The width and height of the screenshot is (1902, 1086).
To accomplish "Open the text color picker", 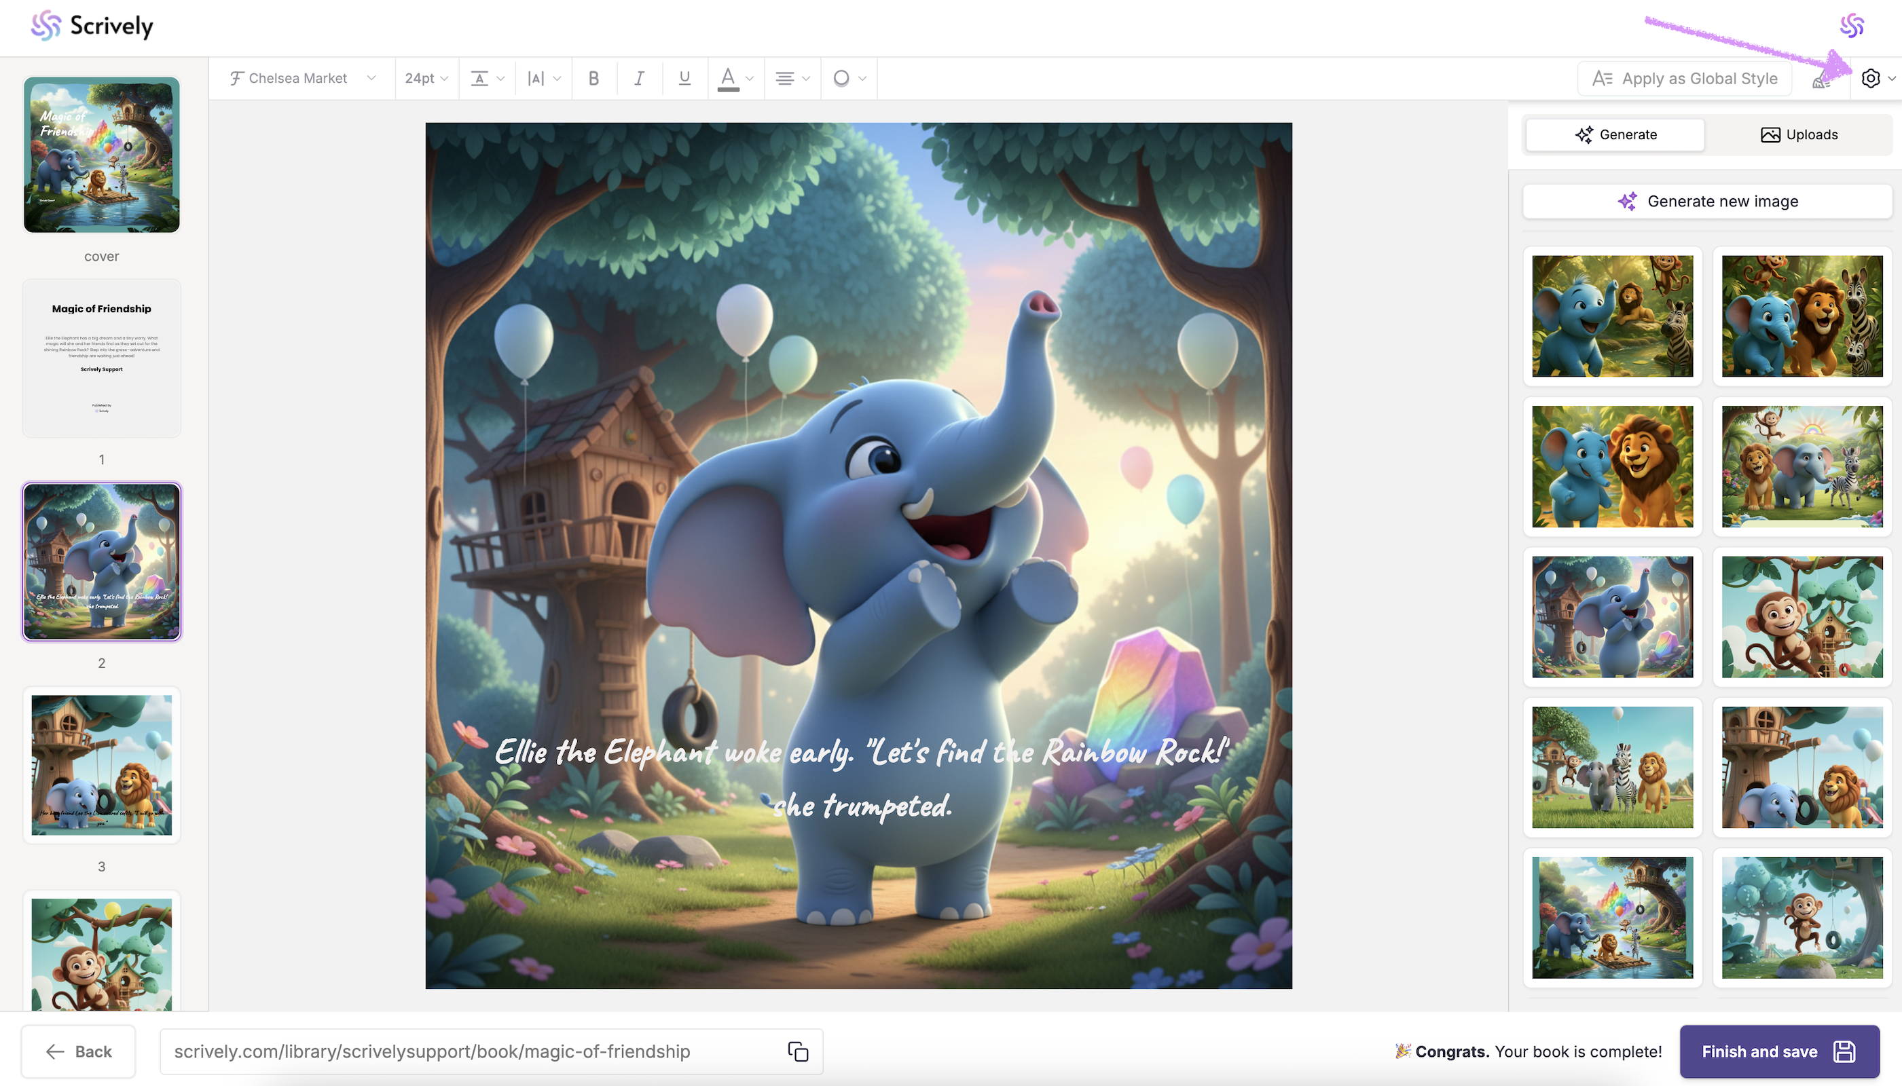I will (735, 78).
